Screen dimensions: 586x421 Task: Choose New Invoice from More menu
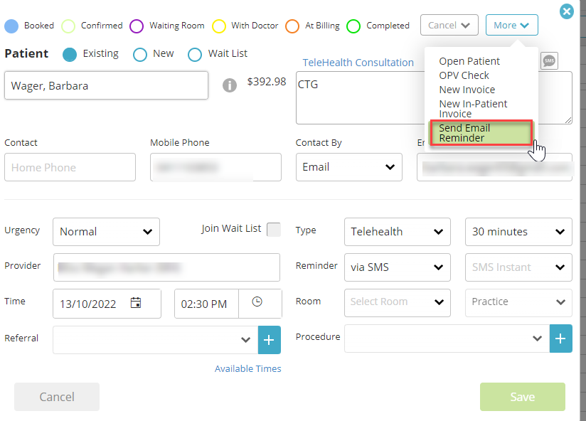pyautogui.click(x=467, y=90)
